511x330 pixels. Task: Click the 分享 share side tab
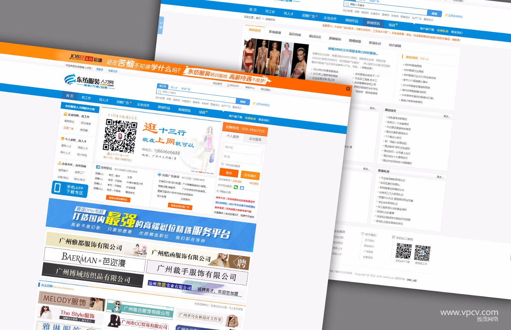(161, 25)
